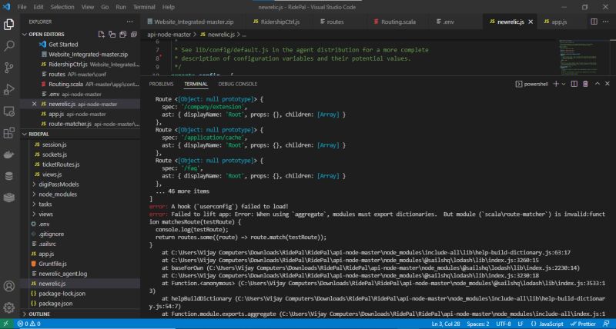Screen dimensions: 616x329
Task: Split the editor right
Action: pos(594,22)
